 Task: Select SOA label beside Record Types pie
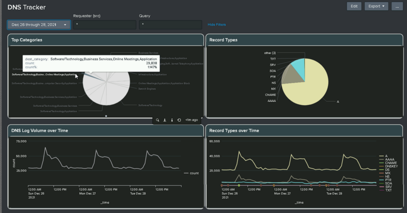click(x=273, y=71)
